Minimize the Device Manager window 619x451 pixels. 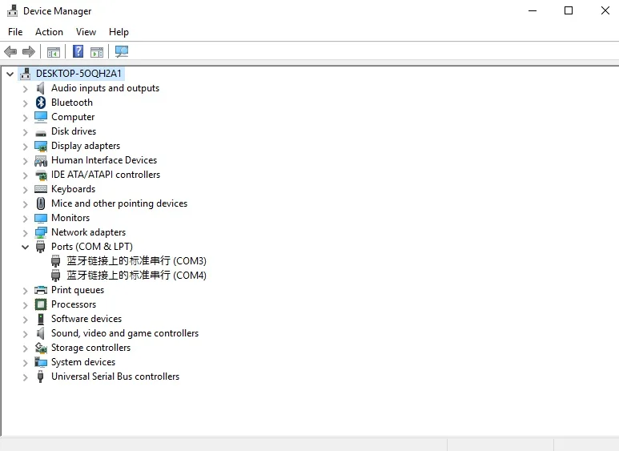(533, 10)
